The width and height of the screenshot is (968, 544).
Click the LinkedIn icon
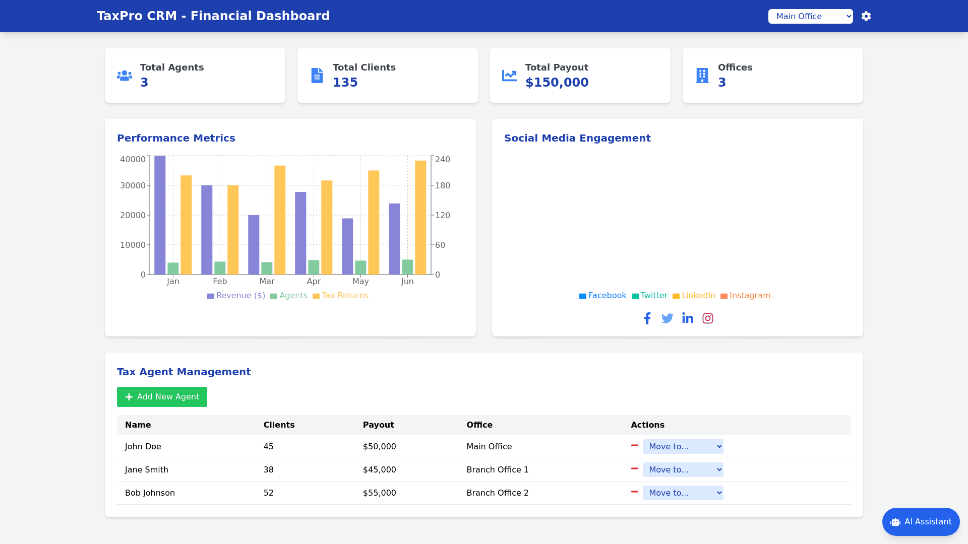tap(688, 318)
